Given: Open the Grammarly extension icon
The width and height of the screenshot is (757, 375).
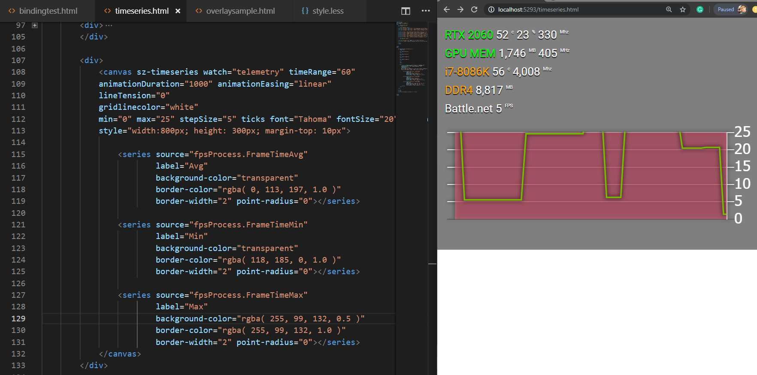Looking at the screenshot, I should click(700, 9).
